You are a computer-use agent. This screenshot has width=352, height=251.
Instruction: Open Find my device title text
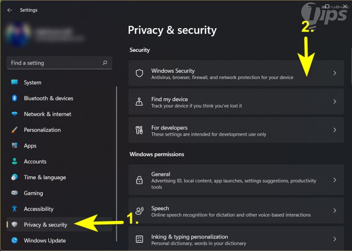170,99
